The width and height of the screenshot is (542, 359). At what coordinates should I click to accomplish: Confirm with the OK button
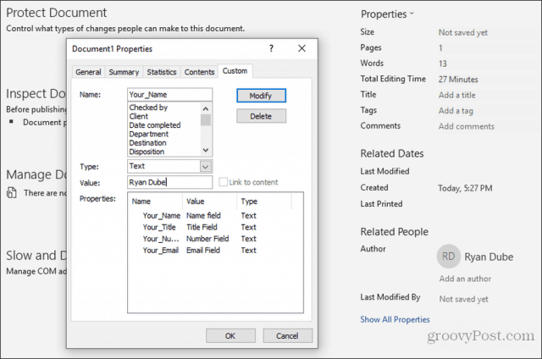(x=230, y=335)
